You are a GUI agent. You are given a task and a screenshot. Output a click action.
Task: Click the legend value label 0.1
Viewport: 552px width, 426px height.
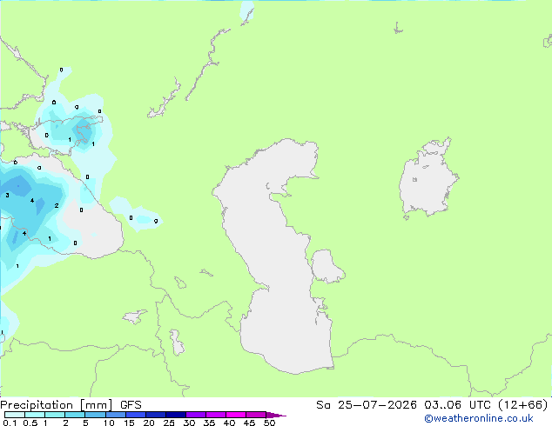click(x=10, y=423)
